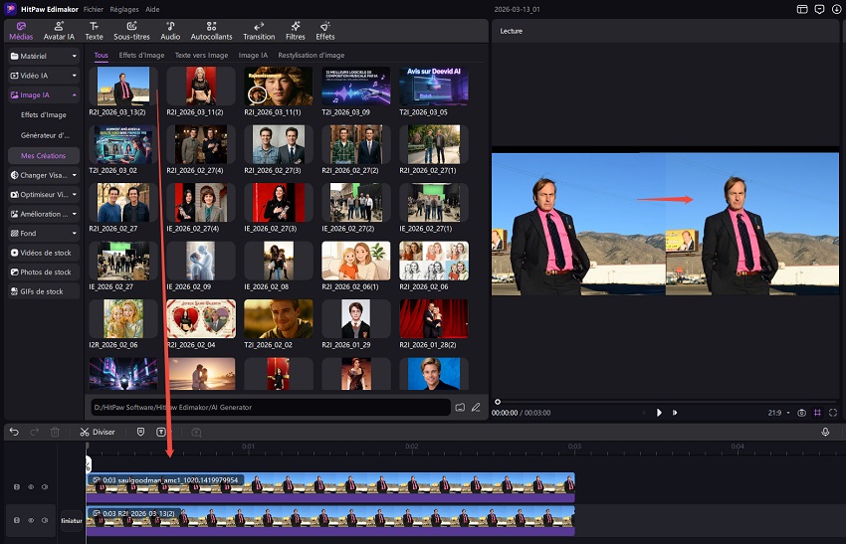Viewport: 846px width, 544px height.
Task: Mute the R2I_2026_03_13(2) track audio
Action: tap(45, 520)
